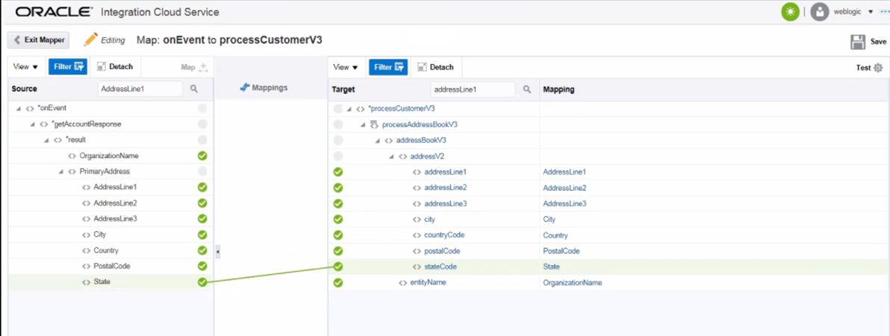890x336 pixels.
Task: Click green check beside source State
Action: click(202, 282)
